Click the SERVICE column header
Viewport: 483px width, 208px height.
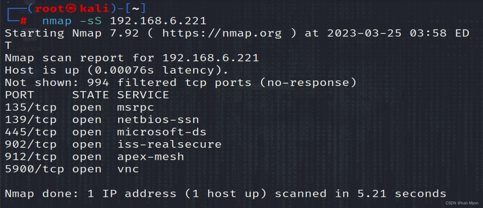(143, 95)
